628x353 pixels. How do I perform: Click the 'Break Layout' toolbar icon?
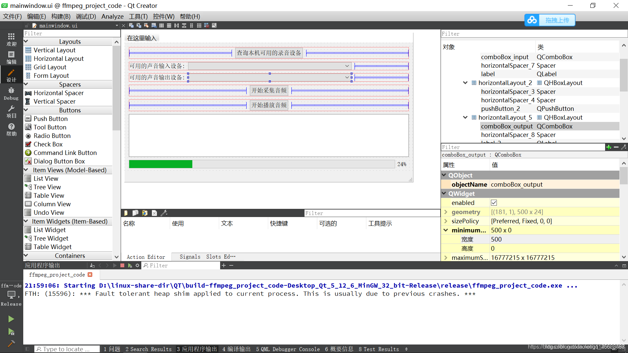206,25
